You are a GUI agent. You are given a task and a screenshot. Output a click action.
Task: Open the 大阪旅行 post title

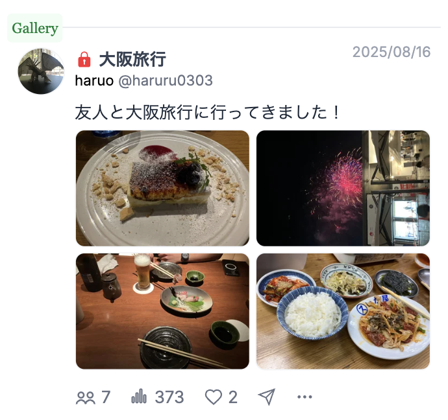pyautogui.click(x=132, y=60)
